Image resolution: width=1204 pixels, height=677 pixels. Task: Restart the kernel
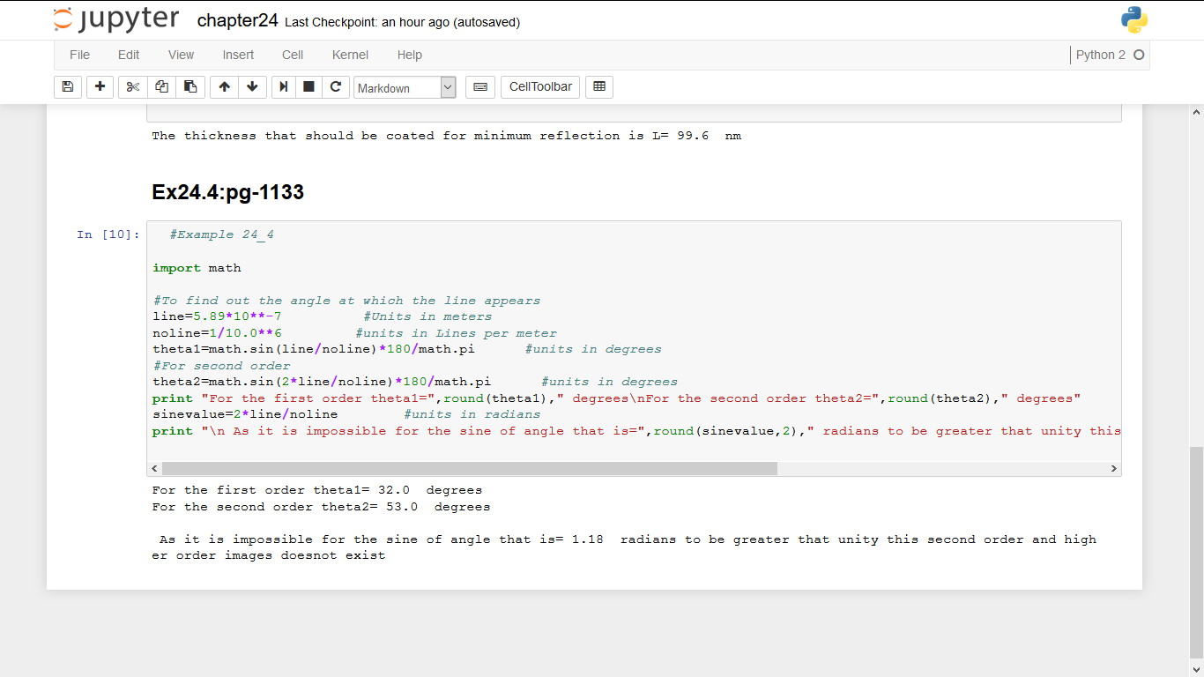335,86
